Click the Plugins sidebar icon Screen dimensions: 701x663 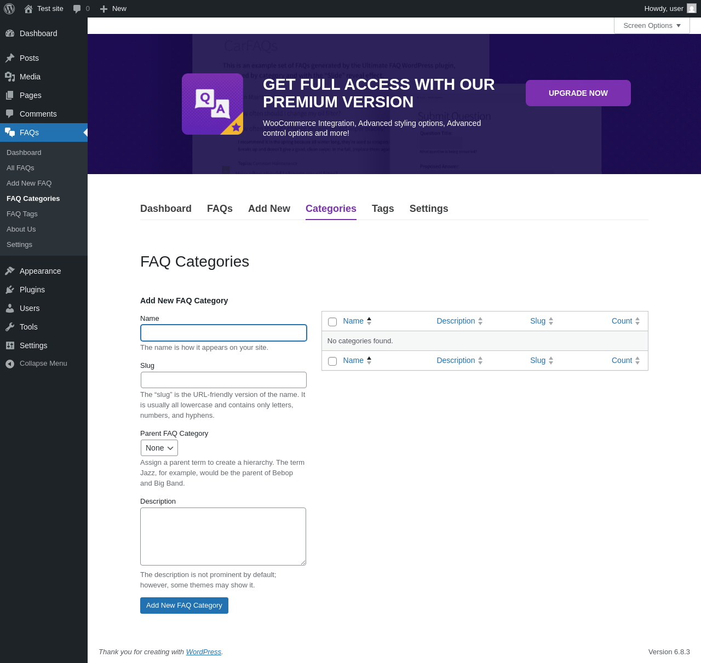(10, 290)
